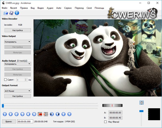Screen dimensions: 162x128
Task: Click the Save Video floppy icon
Action: [x=11, y=13]
